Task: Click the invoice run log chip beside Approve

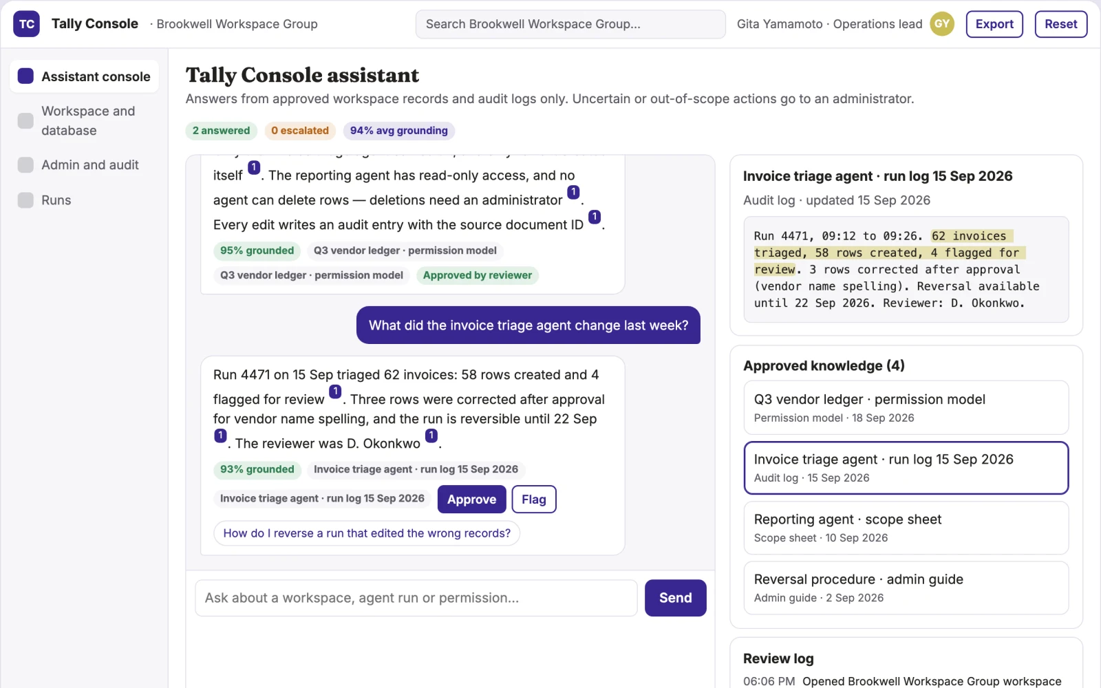Action: [322, 498]
